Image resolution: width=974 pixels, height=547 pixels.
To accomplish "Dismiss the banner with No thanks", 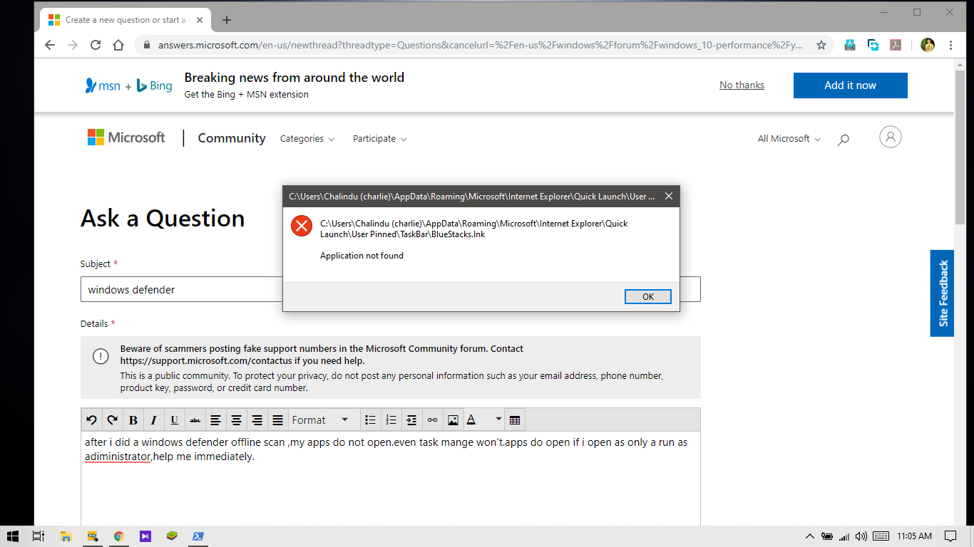I will click(742, 85).
